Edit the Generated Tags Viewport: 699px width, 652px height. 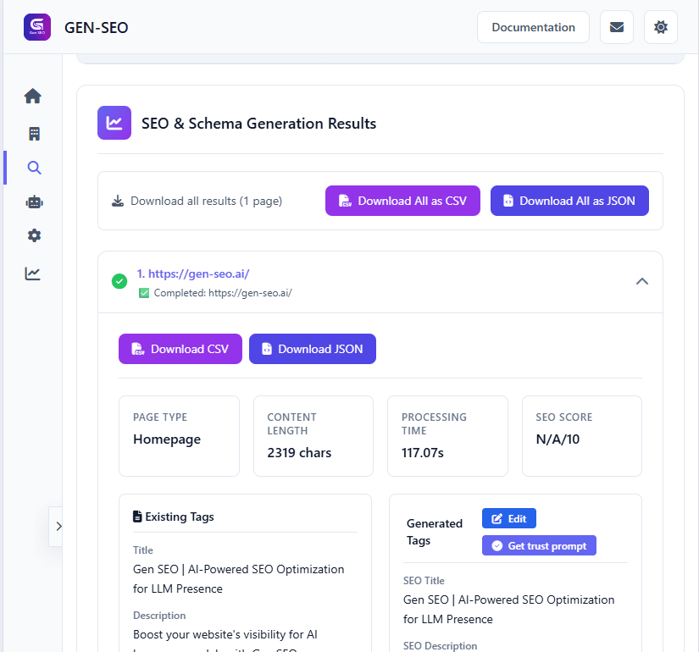(x=508, y=517)
